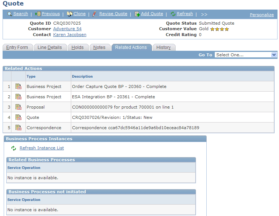Click the Submitted Quote status text
This screenshot has width=279, height=216.
tap(217, 23)
